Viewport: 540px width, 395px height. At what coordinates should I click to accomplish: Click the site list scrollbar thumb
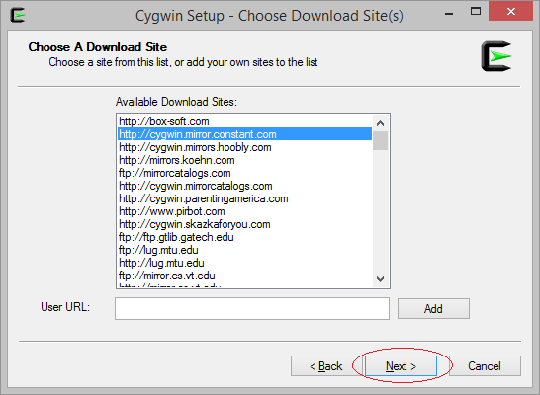coord(380,140)
